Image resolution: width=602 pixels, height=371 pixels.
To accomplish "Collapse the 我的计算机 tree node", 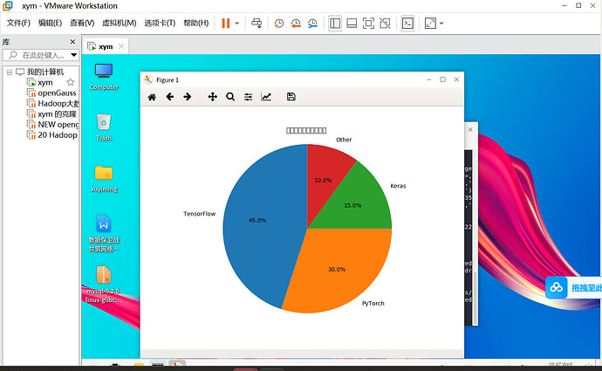I will pos(9,72).
